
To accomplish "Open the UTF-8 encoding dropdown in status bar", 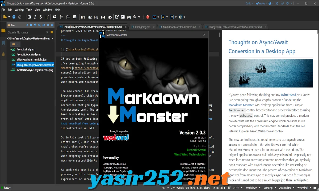I will click(x=237, y=188).
